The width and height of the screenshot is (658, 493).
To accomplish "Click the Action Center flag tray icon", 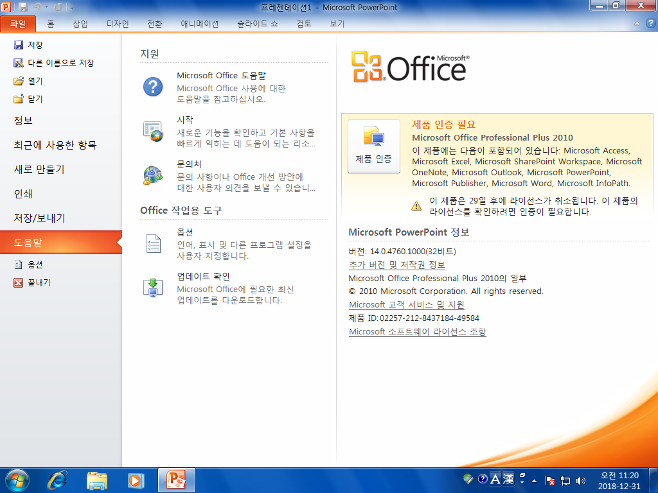I will [550, 481].
